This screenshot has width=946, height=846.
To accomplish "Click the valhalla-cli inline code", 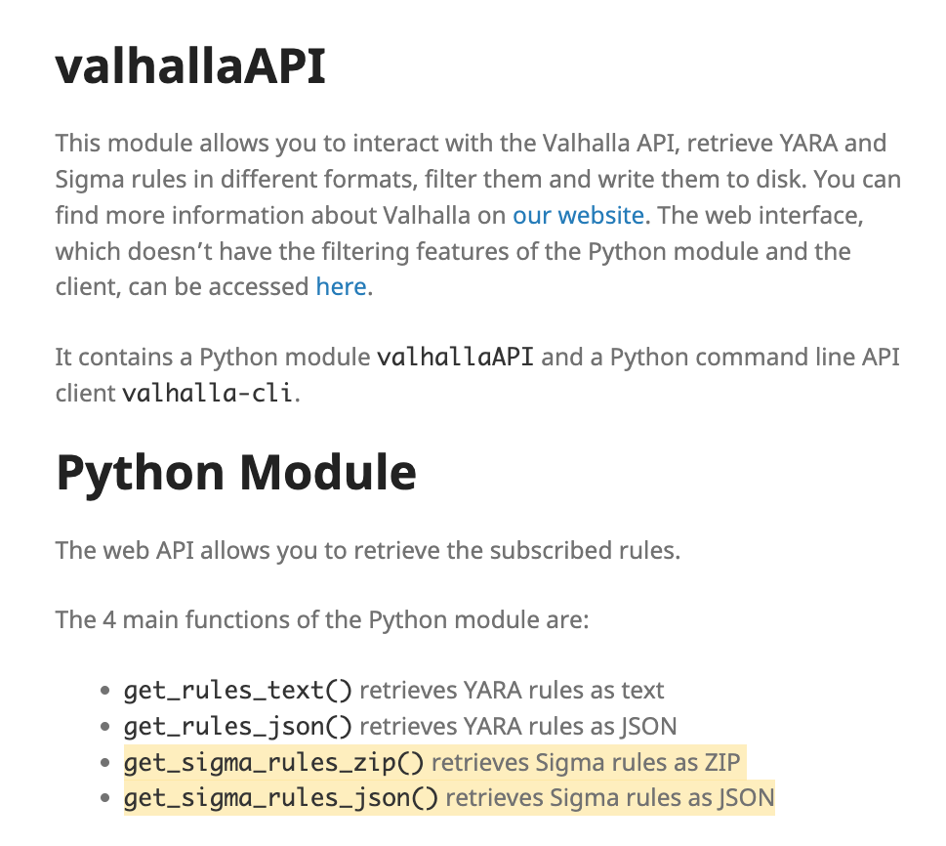I will [x=207, y=394].
